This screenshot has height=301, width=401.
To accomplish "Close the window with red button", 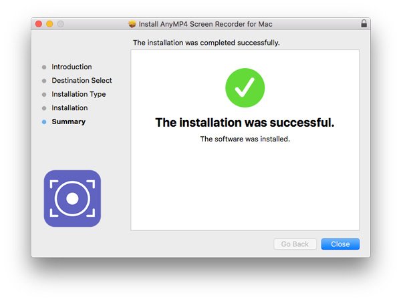I will (x=39, y=24).
